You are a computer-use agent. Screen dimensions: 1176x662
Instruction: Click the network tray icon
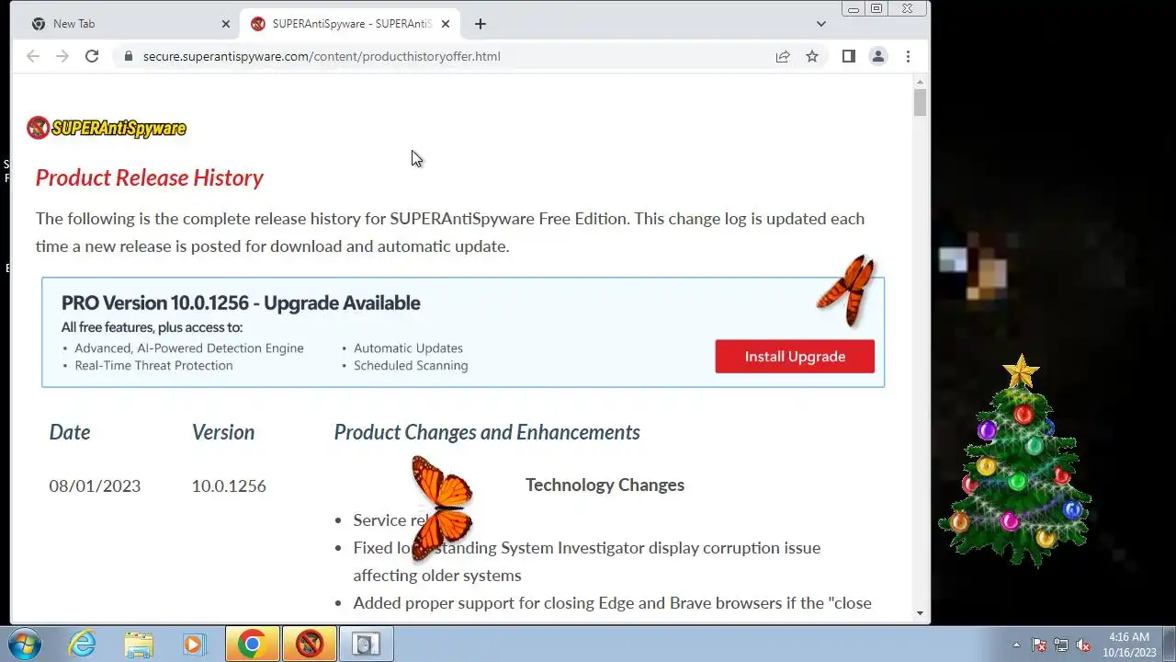point(1061,645)
